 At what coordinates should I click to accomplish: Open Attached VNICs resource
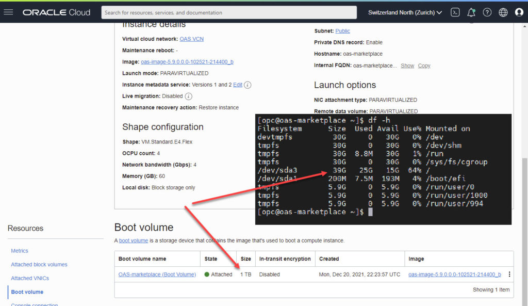click(30, 278)
